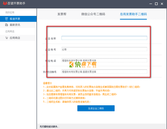Viewport: 167px width, 129px height.
Task: Open the 应用商店 sidebar entry
Action: click(18, 38)
